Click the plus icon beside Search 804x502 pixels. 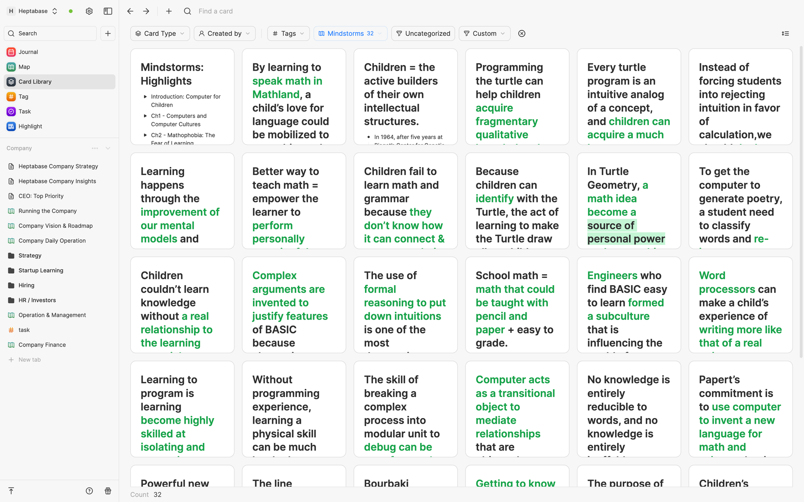pos(108,33)
